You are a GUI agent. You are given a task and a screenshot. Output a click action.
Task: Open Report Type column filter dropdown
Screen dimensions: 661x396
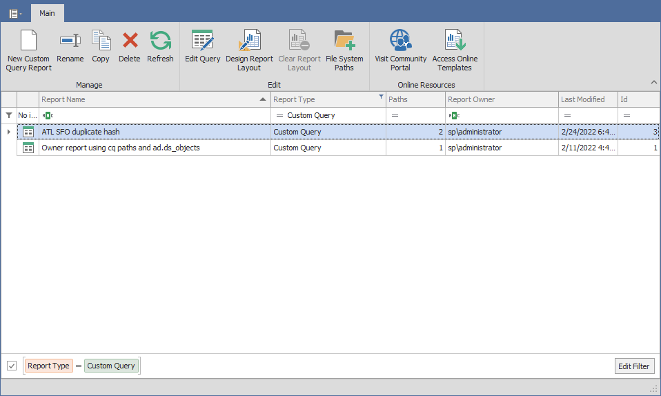tap(381, 97)
